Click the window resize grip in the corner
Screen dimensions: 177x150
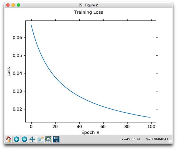click(x=171, y=142)
